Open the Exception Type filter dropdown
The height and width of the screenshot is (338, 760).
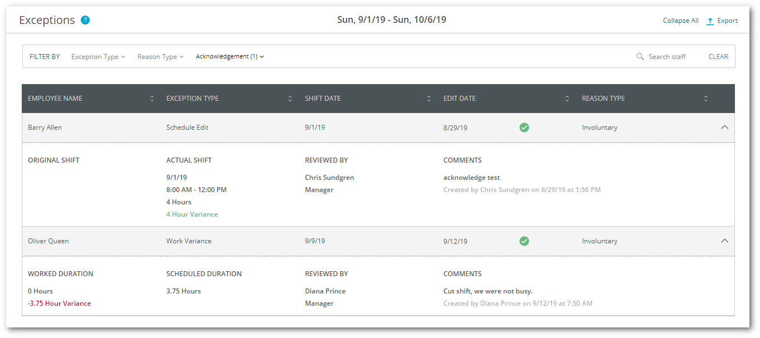[x=98, y=57]
